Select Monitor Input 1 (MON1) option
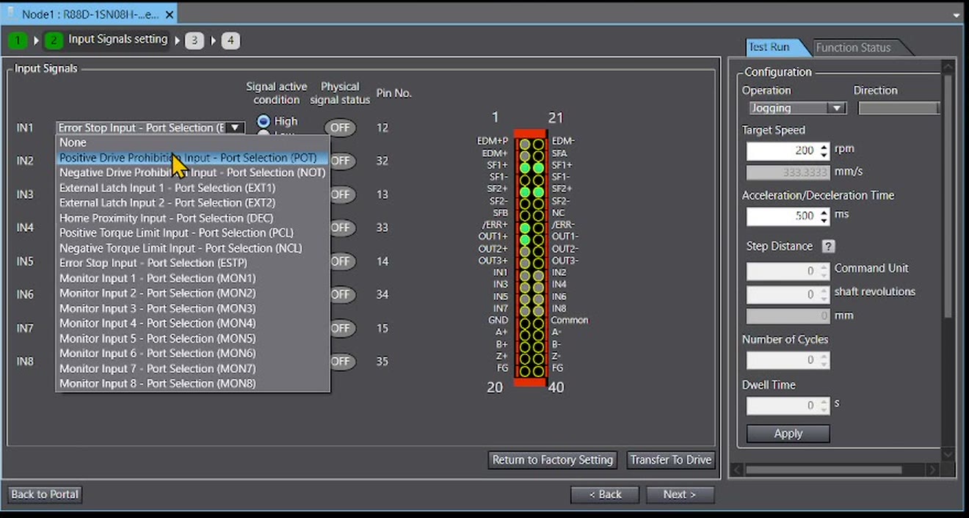Viewport: 969px width, 518px height. tap(192, 278)
